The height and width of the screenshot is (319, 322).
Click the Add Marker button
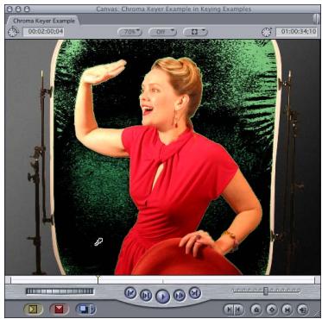pos(256,310)
